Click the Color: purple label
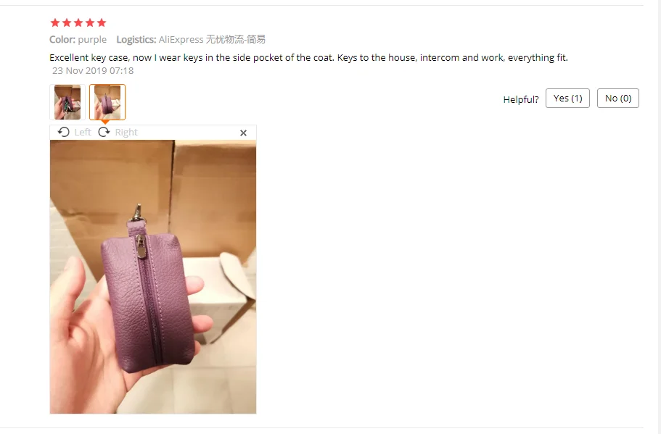 pos(78,40)
